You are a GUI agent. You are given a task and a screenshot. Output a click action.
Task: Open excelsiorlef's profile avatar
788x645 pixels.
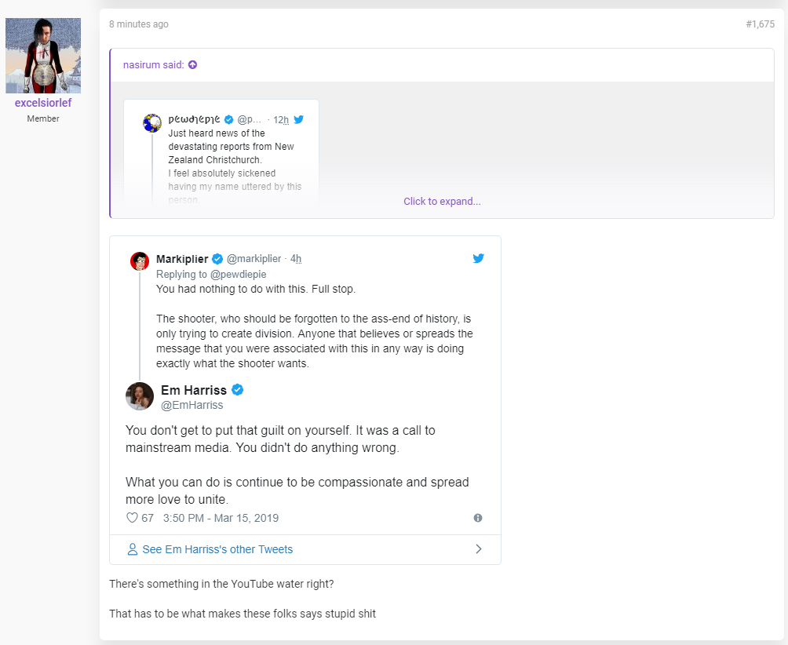point(43,56)
